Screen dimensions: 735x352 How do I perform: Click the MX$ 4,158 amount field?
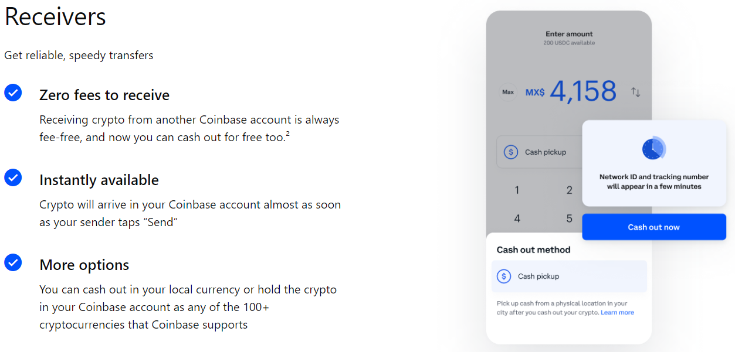point(571,92)
